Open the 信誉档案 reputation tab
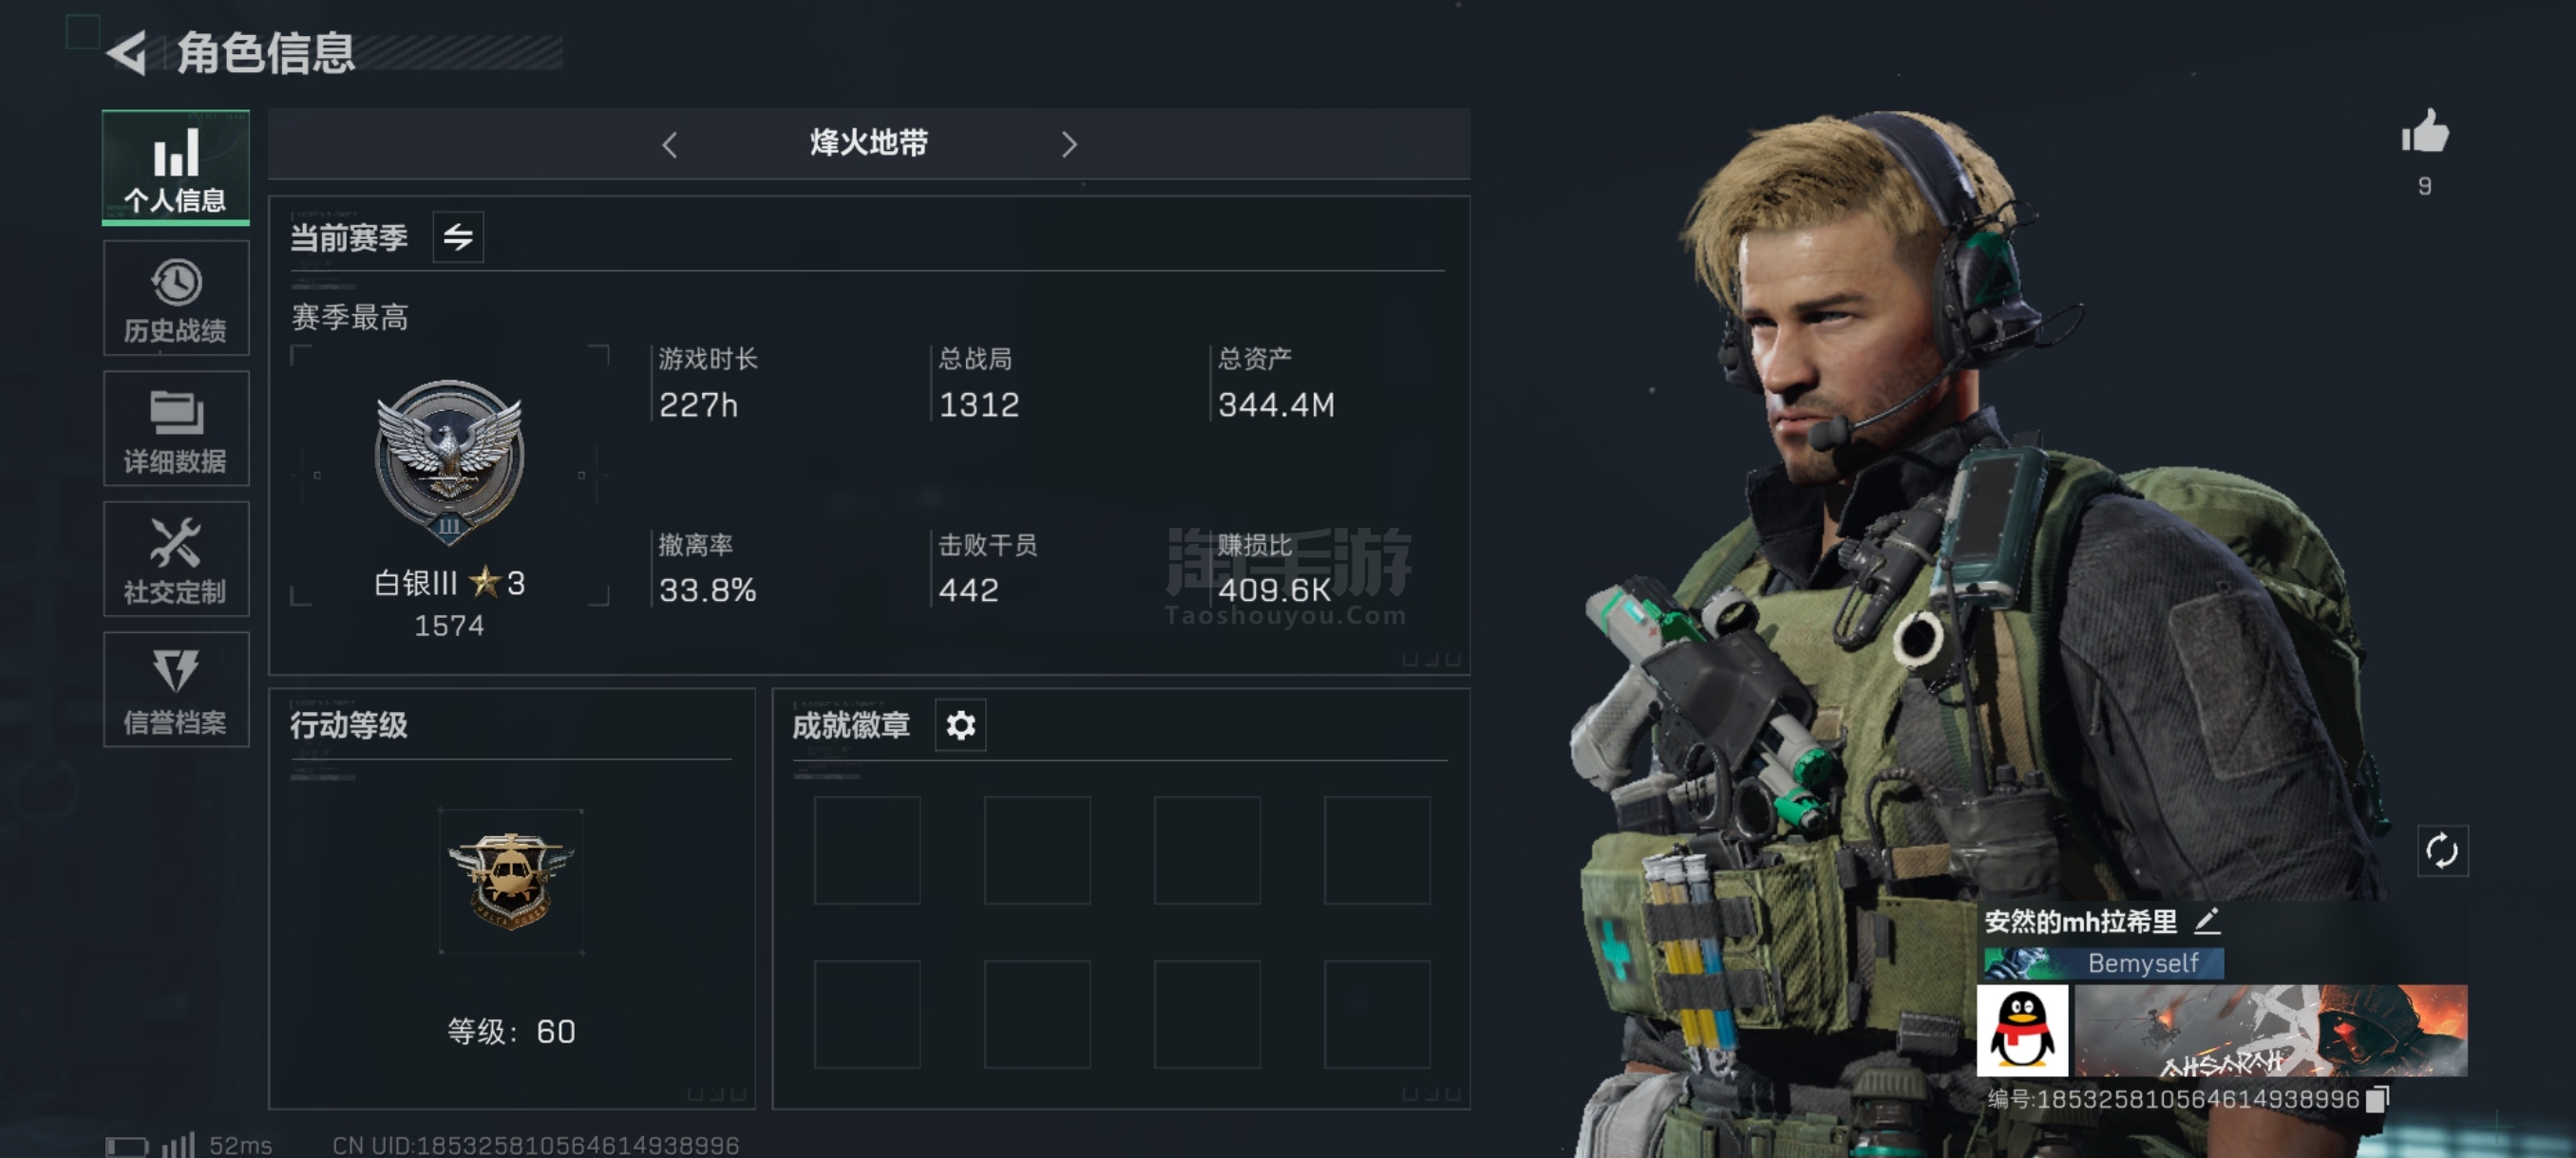 176,689
